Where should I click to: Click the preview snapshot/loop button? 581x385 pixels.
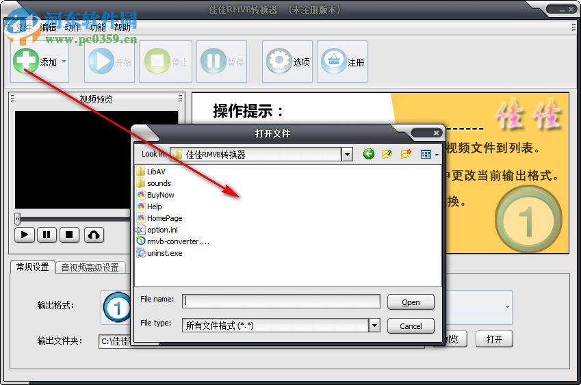[94, 235]
